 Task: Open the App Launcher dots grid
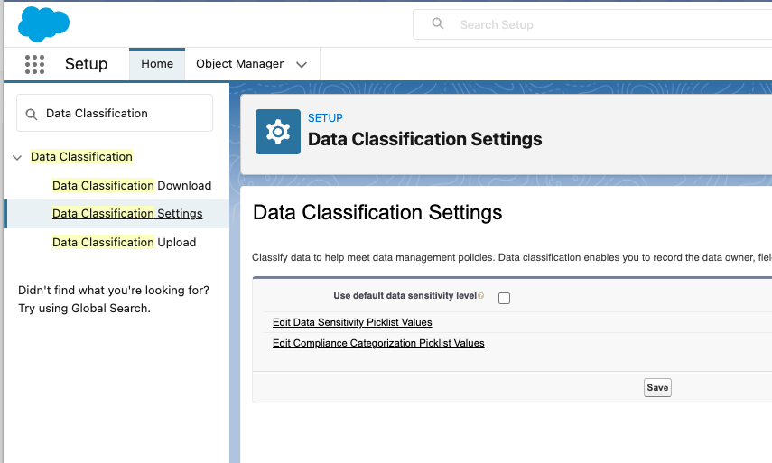click(34, 64)
